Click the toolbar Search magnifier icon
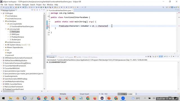 click(163, 7)
